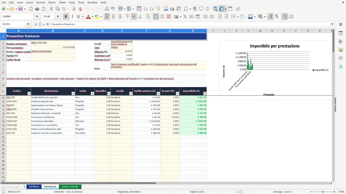The height and width of the screenshot is (194, 346).
Task: Open the Imponibile (€) column filter dropdown
Action: pos(205,93)
